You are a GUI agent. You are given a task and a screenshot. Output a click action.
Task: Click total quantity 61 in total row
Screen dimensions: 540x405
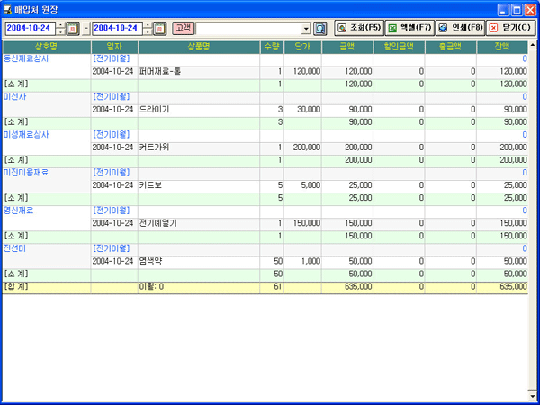pos(278,286)
